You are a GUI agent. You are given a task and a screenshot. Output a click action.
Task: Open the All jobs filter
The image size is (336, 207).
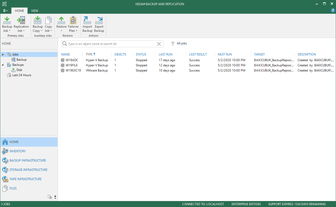click(x=182, y=43)
